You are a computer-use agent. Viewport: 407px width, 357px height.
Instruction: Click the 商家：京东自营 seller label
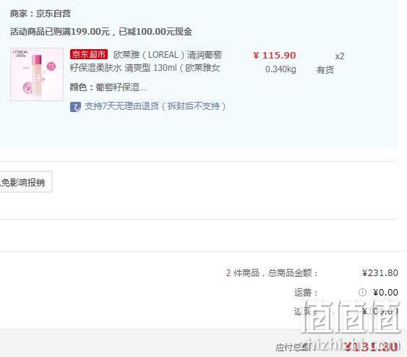point(40,14)
